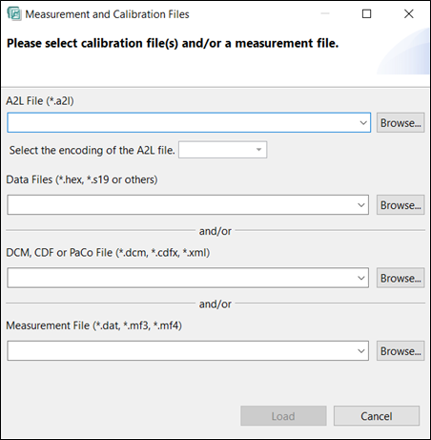Maximize the Measurement and Calibration Files window
The height and width of the screenshot is (440, 431).
pos(366,13)
